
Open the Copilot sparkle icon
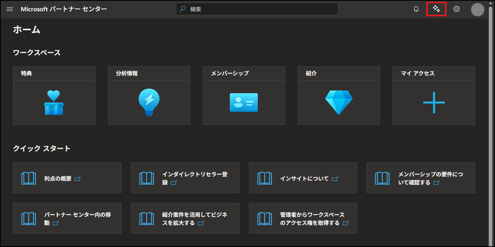coord(436,9)
